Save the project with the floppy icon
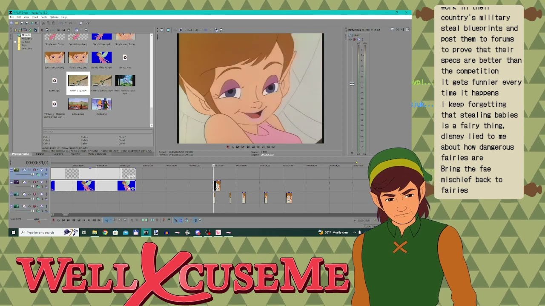The height and width of the screenshot is (306, 545). tap(22, 23)
